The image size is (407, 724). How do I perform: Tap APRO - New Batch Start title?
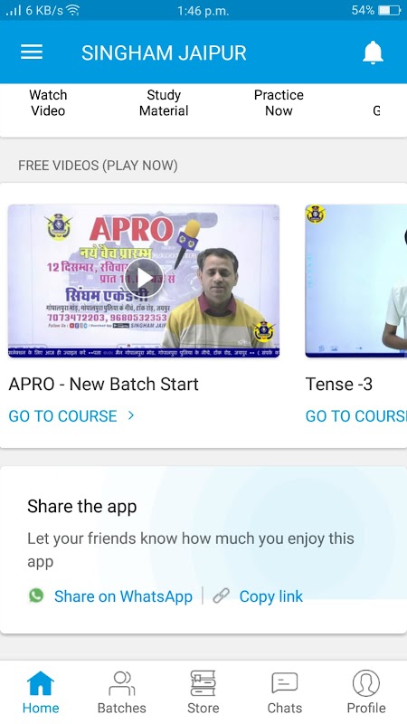point(103,384)
